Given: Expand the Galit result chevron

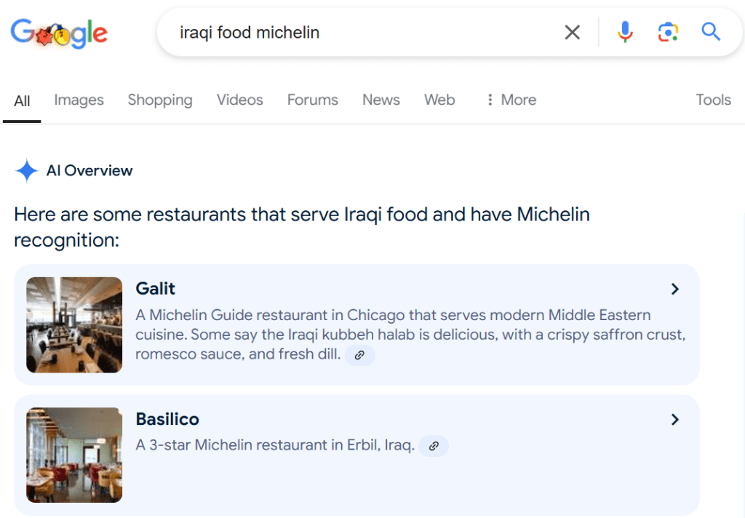Looking at the screenshot, I should [675, 289].
